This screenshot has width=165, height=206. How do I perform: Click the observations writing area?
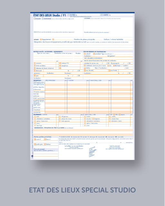click(83, 132)
